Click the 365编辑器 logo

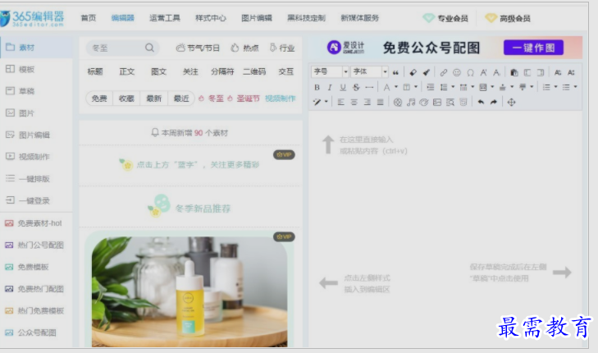[33, 18]
